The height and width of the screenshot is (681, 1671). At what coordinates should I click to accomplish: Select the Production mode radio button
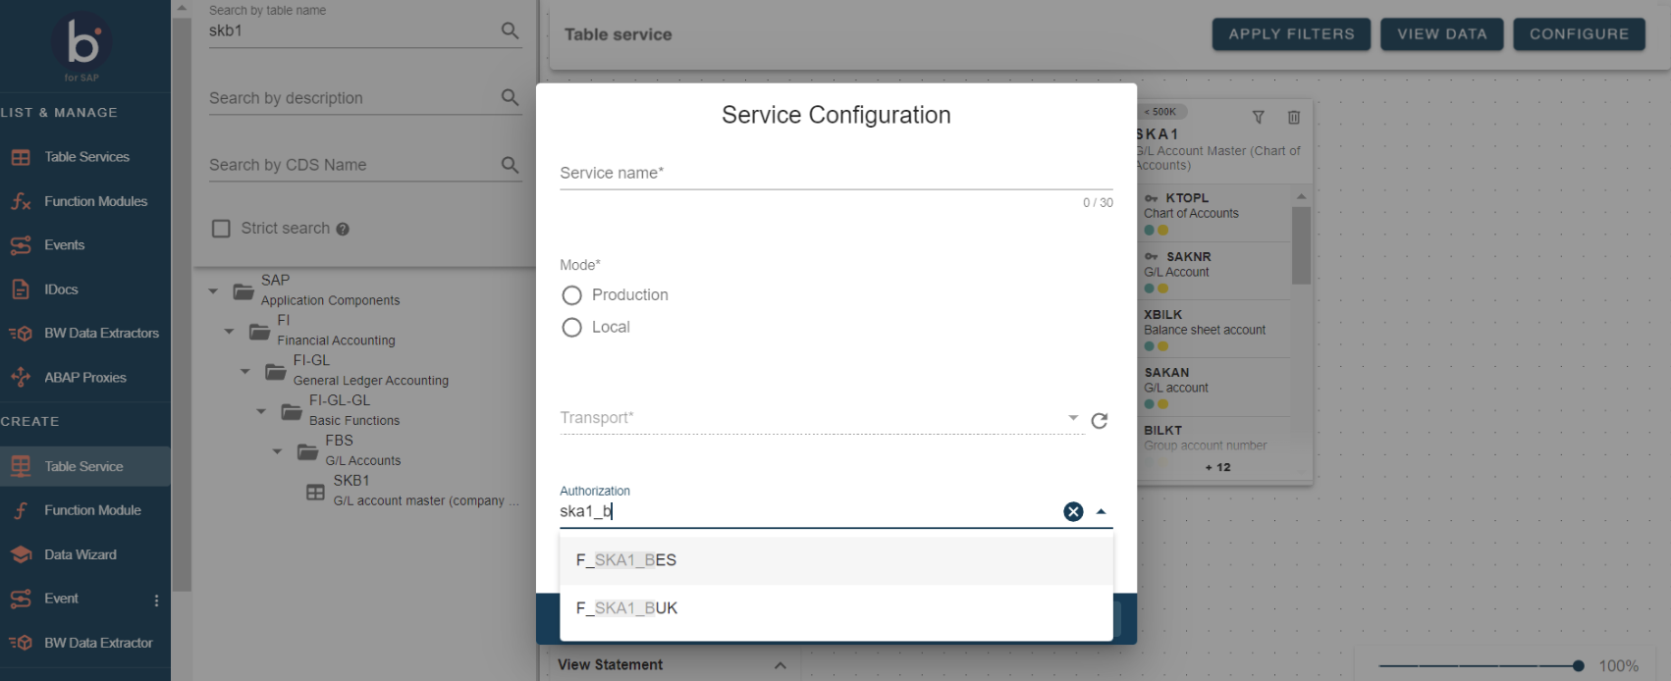(571, 295)
